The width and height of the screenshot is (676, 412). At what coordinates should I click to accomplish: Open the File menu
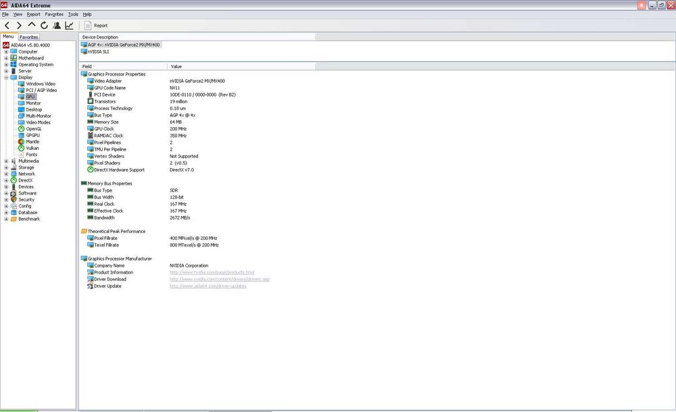5,14
